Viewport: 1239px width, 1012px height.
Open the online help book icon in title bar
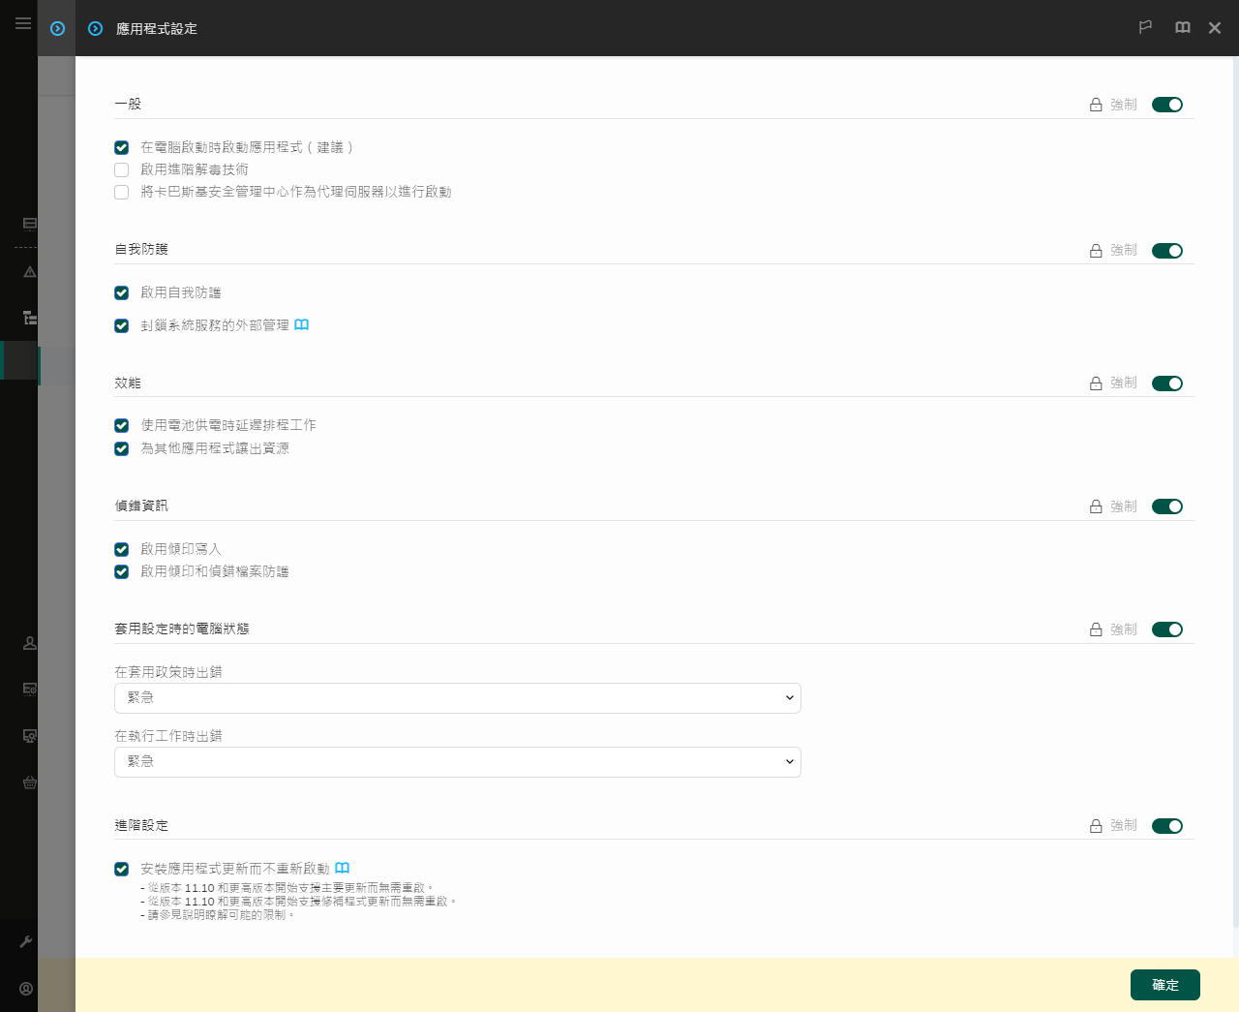pyautogui.click(x=1182, y=28)
